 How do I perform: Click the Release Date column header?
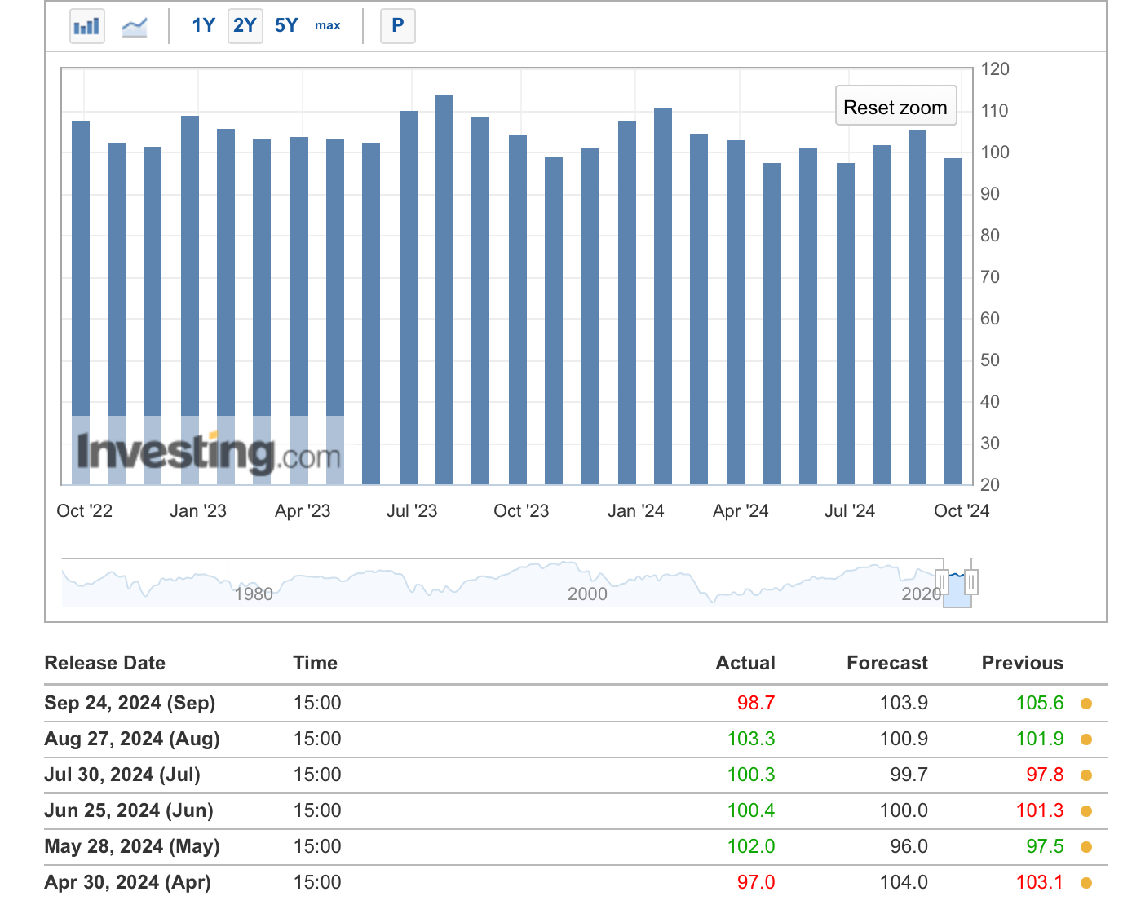(105, 663)
